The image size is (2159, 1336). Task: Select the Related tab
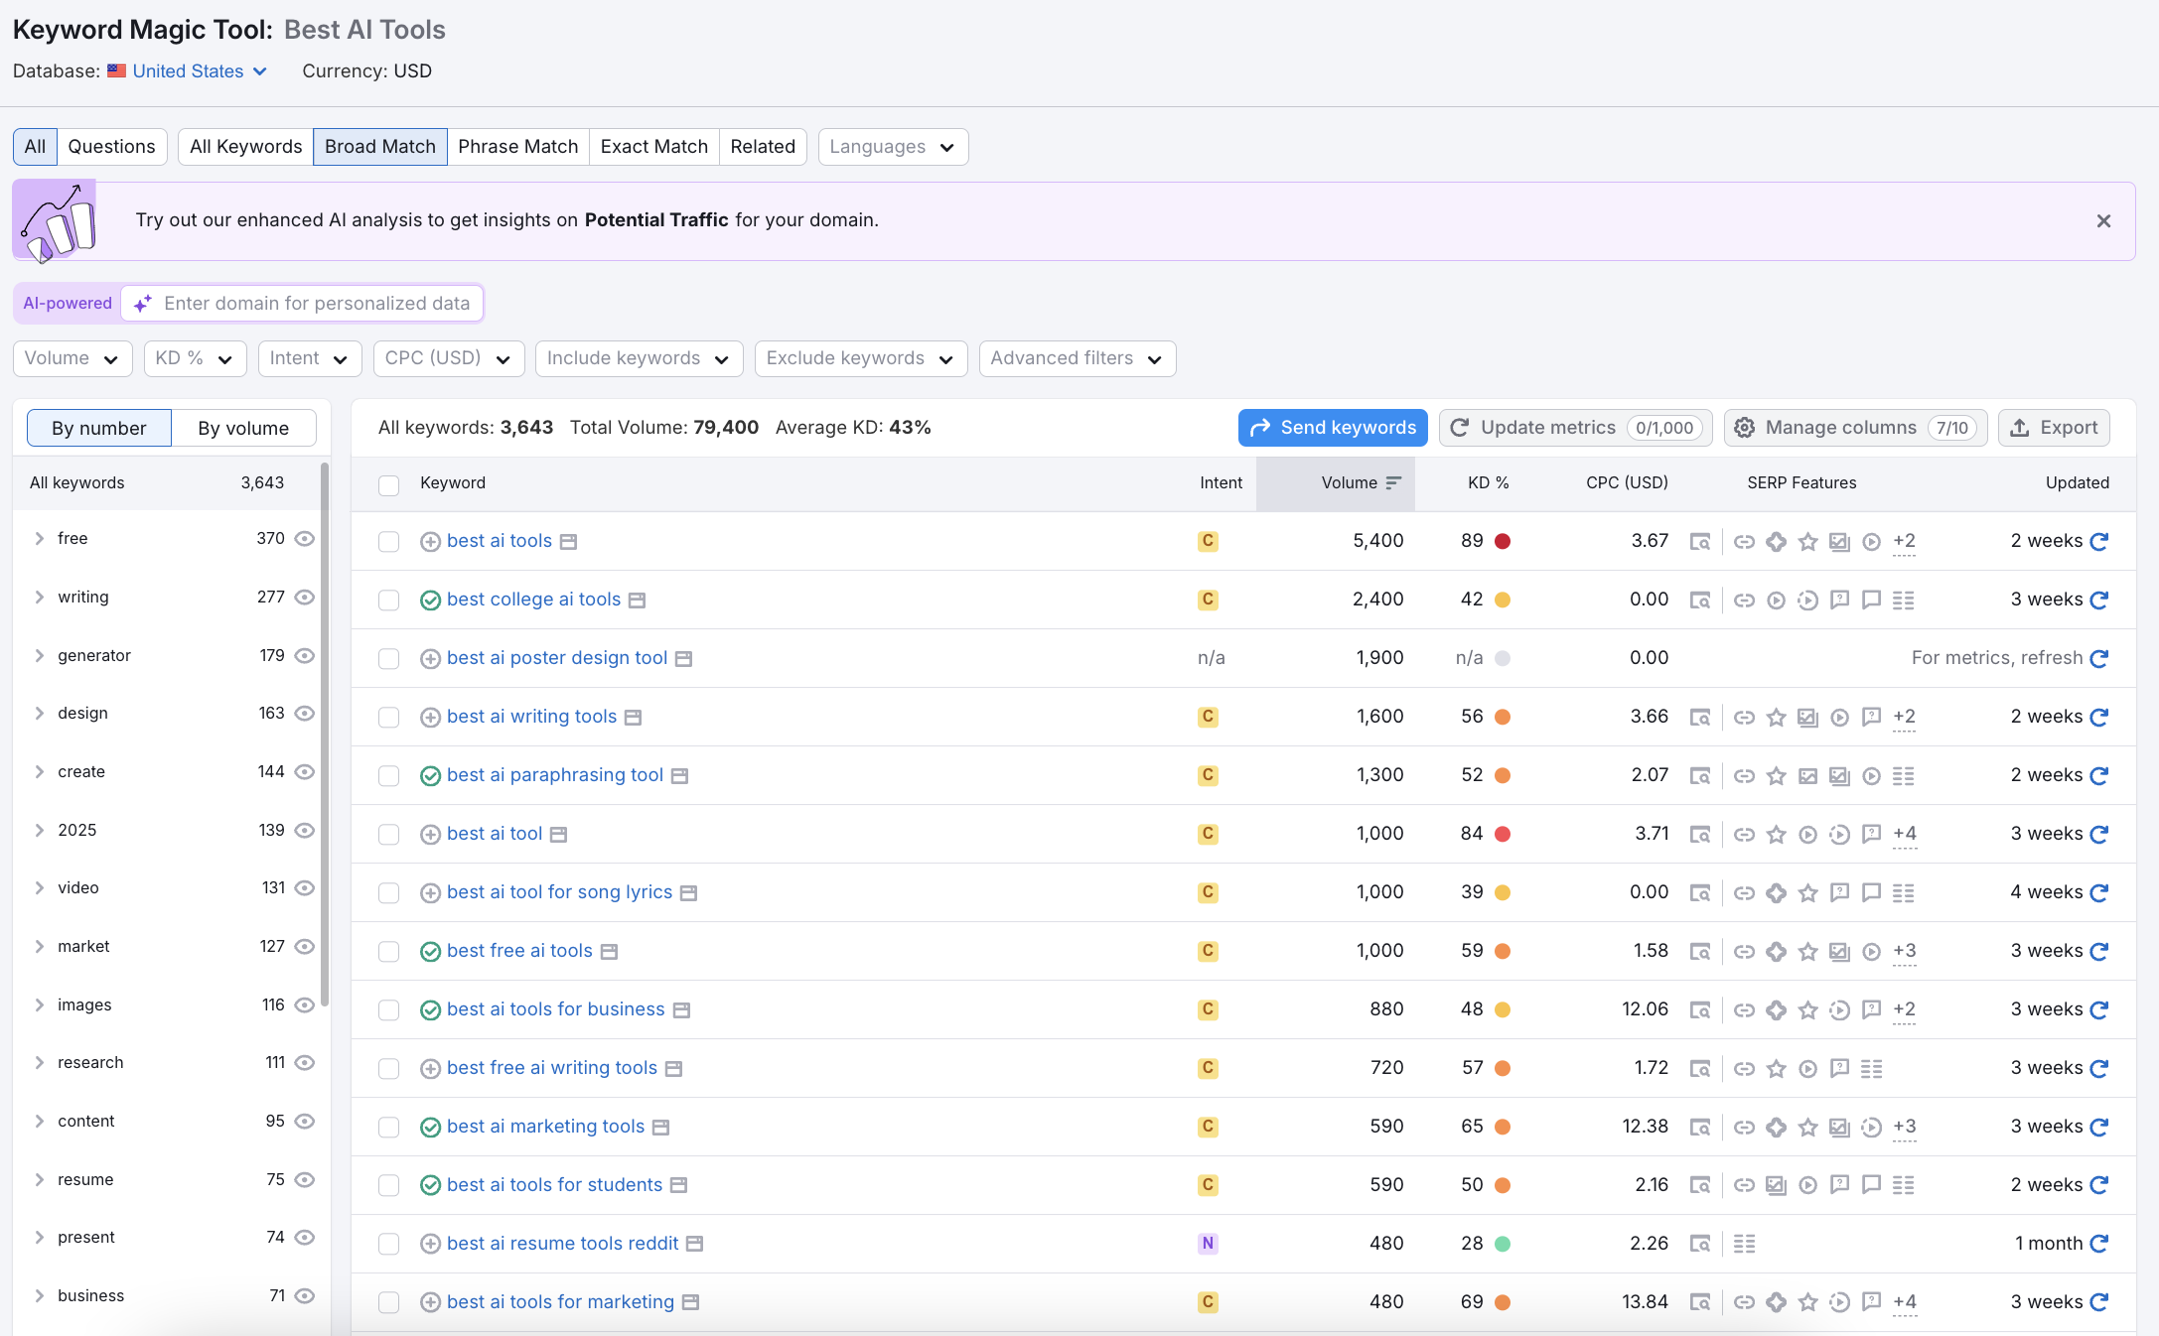763,147
